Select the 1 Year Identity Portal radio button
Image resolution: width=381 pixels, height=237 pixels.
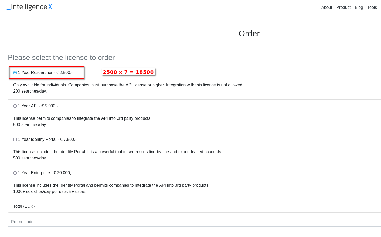pyautogui.click(x=15, y=140)
